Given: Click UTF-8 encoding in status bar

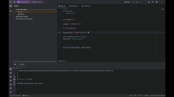Looking at the screenshot, I should [140, 96].
